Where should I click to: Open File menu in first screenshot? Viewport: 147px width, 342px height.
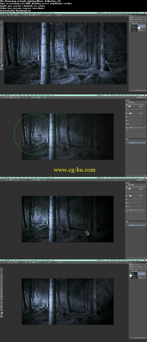(12, 13)
